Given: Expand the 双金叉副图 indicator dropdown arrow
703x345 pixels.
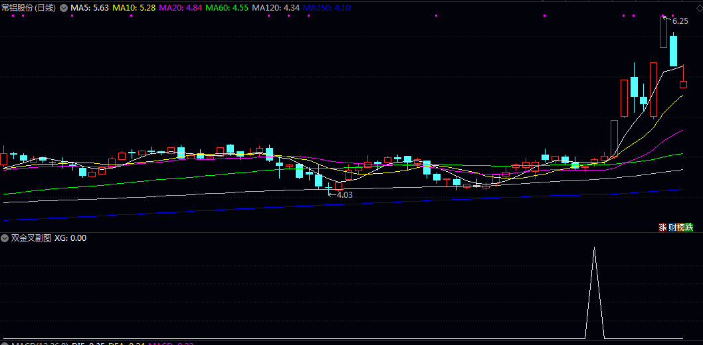Looking at the screenshot, I should 5,238.
